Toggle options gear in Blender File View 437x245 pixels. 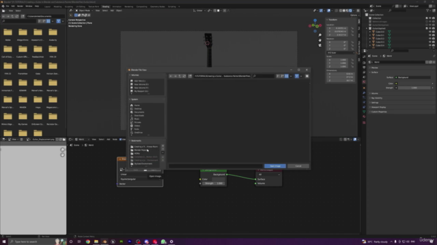tap(307, 76)
